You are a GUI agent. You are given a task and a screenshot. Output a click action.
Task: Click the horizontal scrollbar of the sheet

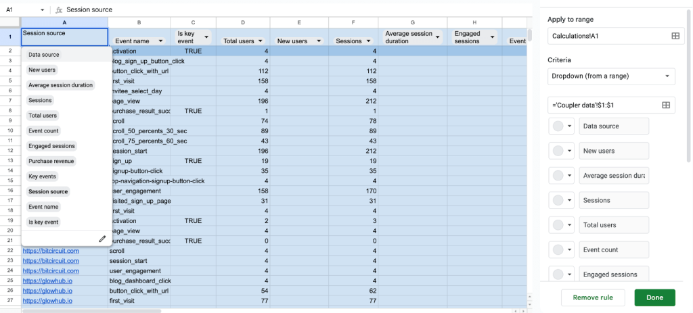91,311
